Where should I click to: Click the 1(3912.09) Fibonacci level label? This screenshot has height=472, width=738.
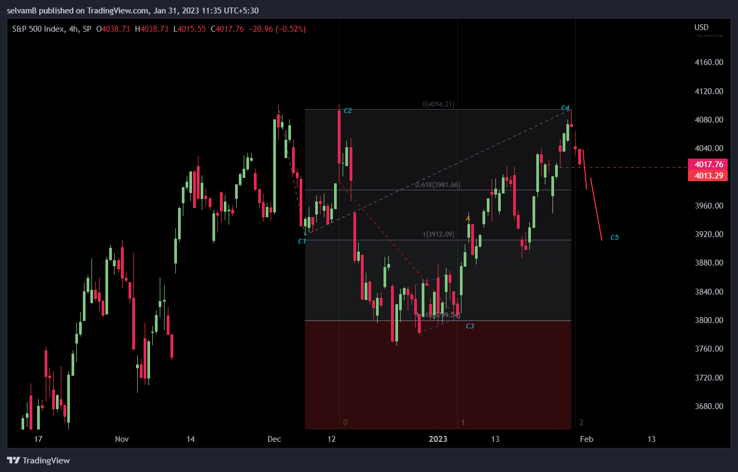click(438, 234)
